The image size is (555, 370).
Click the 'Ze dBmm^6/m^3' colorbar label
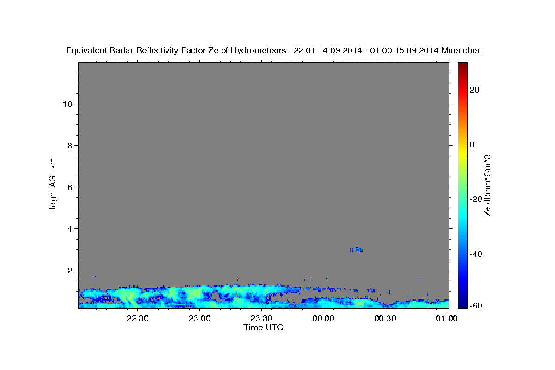487,185
